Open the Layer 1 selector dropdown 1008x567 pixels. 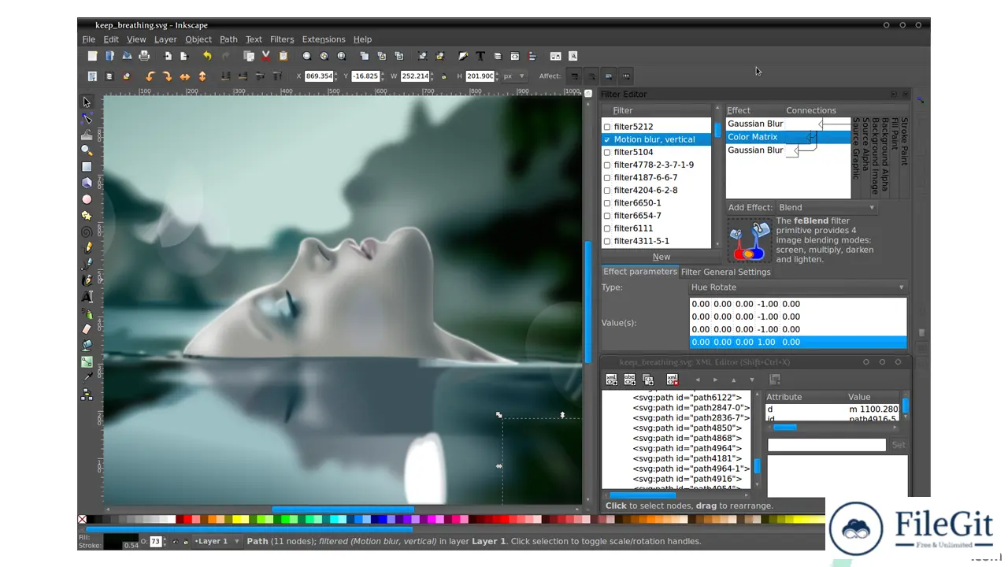217,541
